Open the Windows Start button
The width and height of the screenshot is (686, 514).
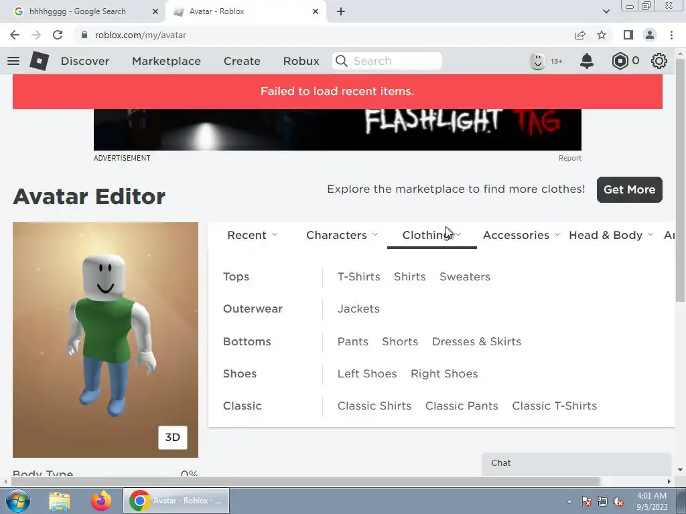click(x=17, y=501)
